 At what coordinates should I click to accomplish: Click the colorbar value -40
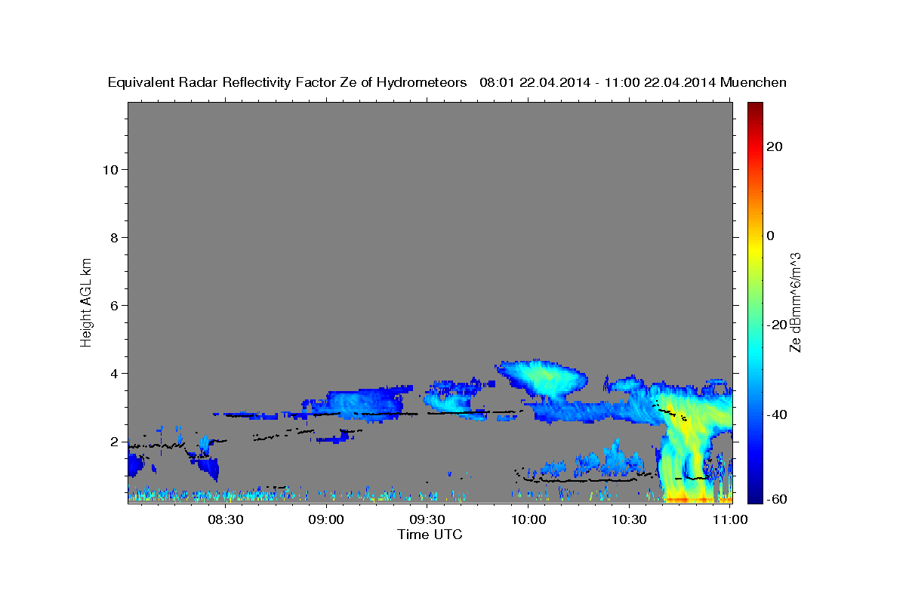coord(776,414)
